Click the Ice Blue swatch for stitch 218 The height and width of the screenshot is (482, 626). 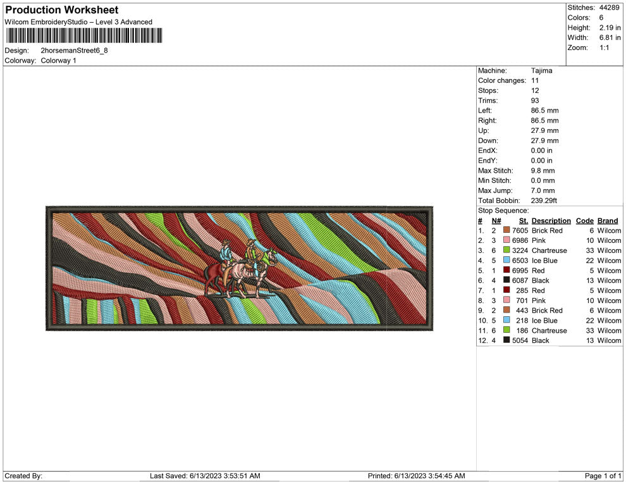click(x=506, y=320)
